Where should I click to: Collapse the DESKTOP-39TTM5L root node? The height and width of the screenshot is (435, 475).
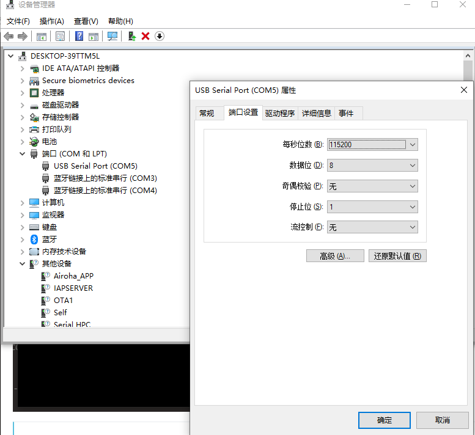click(10, 56)
